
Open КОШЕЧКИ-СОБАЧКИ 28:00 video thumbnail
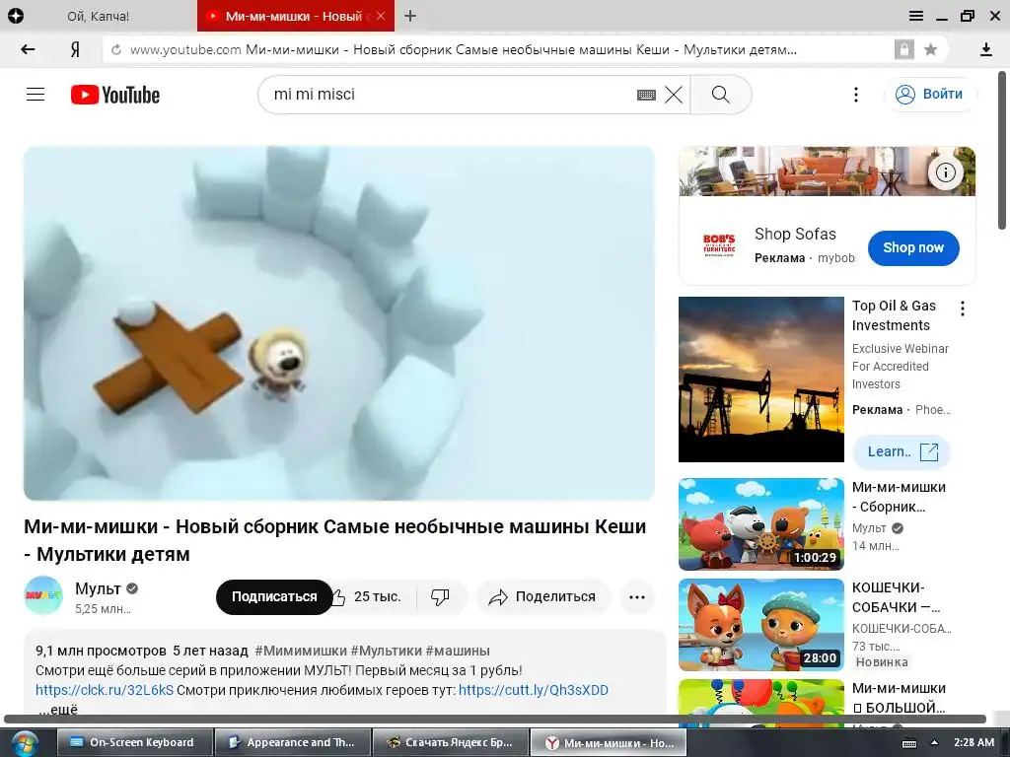(x=761, y=624)
